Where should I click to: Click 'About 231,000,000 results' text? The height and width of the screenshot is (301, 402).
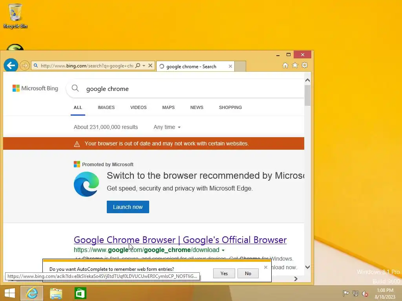[x=106, y=127]
